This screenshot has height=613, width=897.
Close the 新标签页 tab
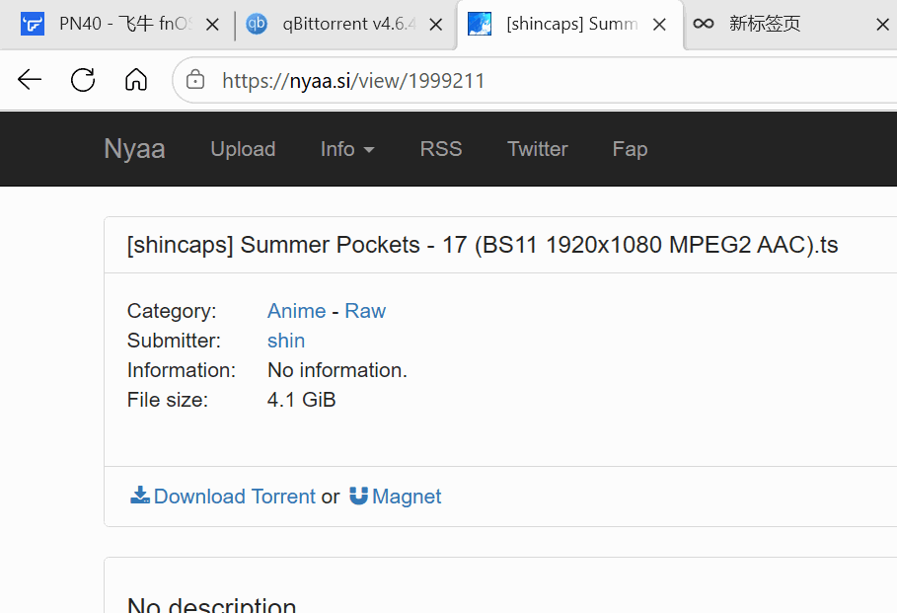[883, 24]
